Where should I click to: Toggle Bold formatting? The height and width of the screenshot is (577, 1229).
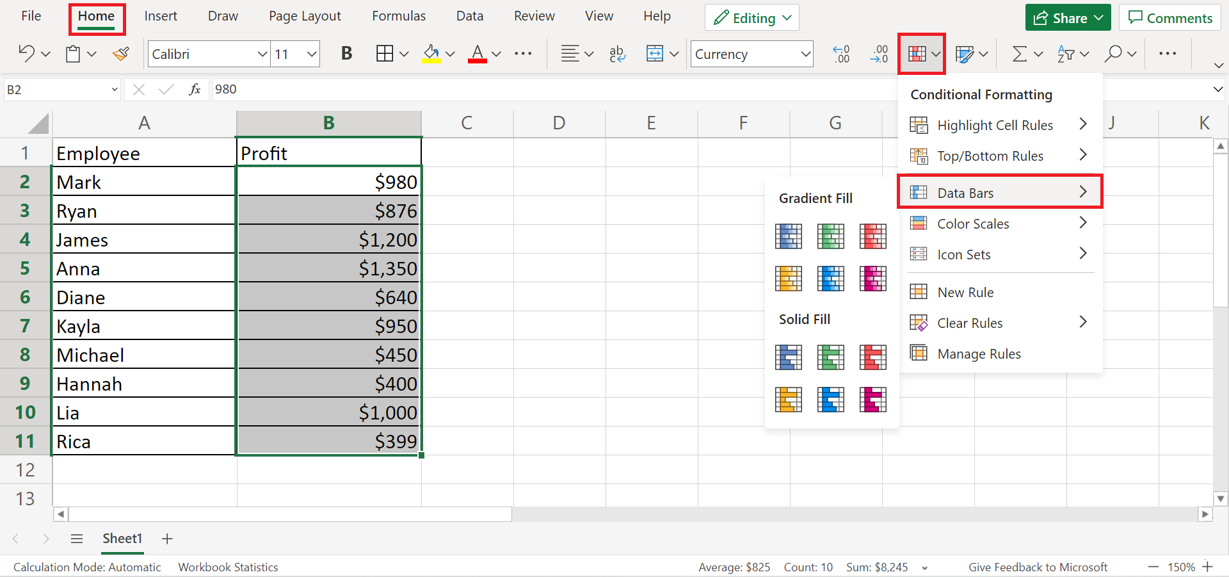point(346,54)
